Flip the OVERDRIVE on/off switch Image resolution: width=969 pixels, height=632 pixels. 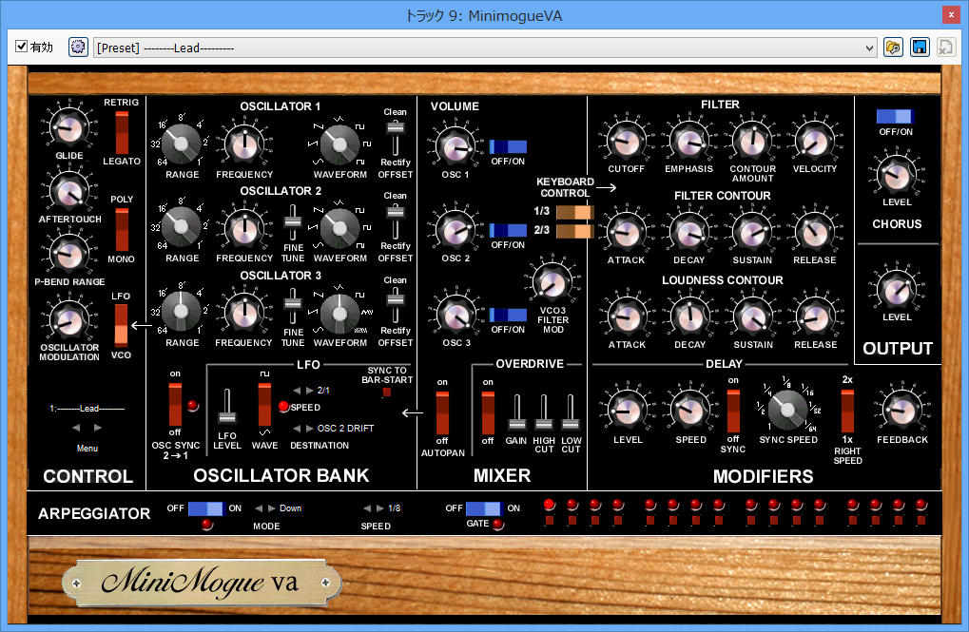point(488,412)
